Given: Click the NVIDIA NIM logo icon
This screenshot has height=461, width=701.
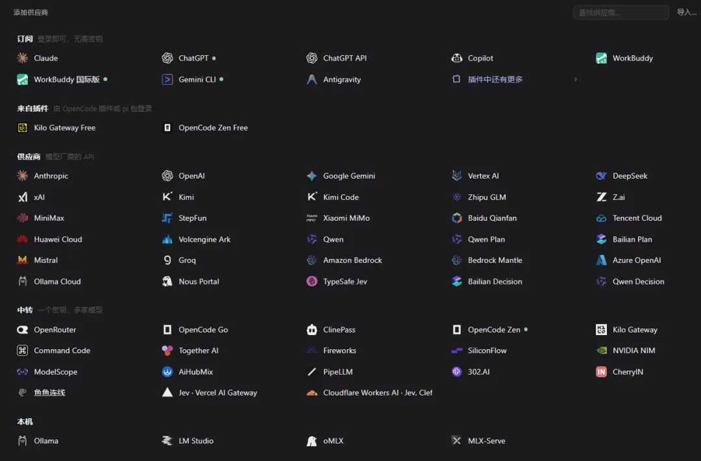Looking at the screenshot, I should point(601,351).
